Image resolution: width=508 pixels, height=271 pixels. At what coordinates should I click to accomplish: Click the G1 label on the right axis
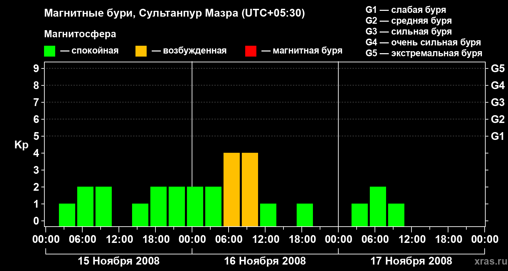tap(498, 137)
